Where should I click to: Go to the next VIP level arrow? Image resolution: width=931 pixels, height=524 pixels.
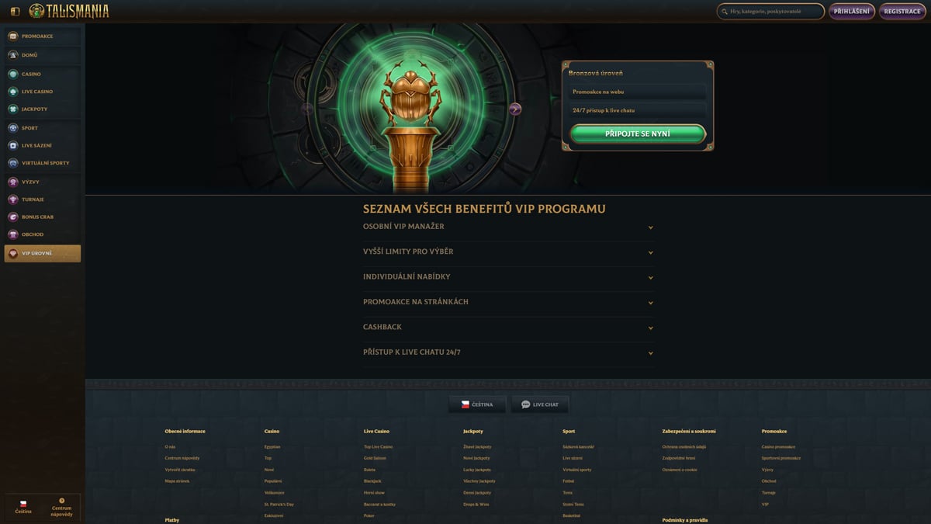click(515, 109)
